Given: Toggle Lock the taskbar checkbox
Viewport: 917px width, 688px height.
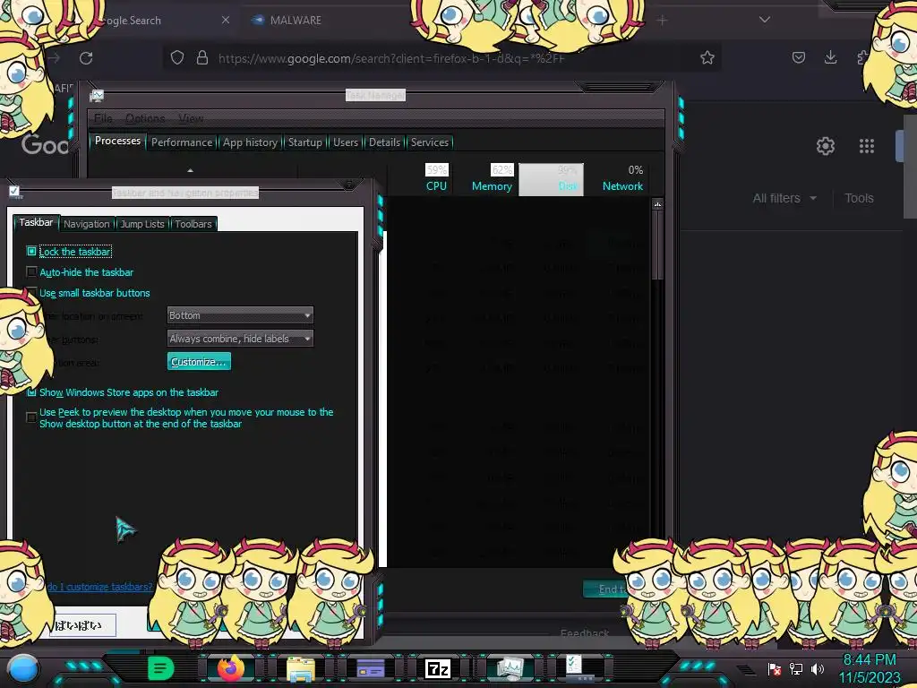Looking at the screenshot, I should (31, 251).
